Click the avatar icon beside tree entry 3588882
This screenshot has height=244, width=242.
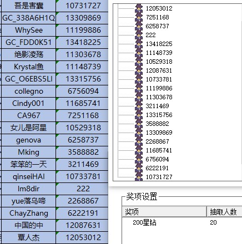click(139, 124)
